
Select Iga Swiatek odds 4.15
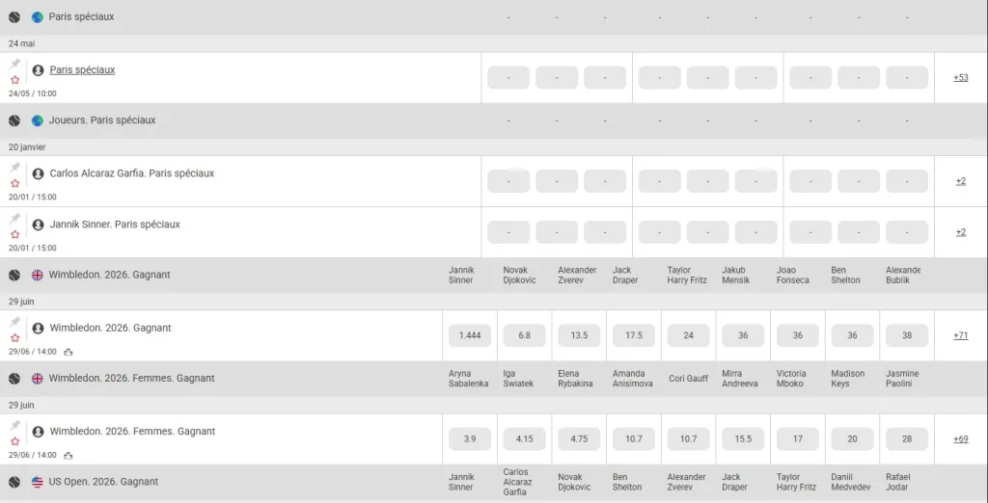[x=524, y=439]
